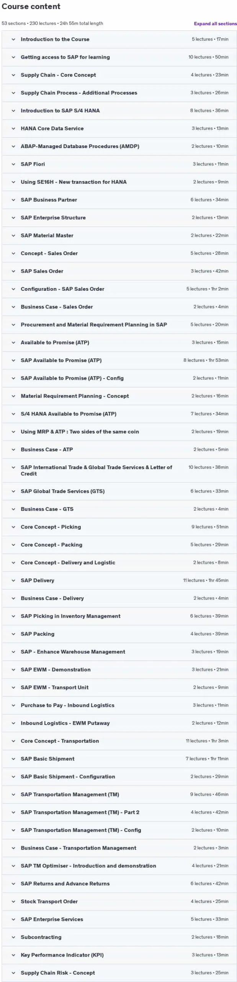The width and height of the screenshot is (237, 982).
Task: Click chevron beside Core Concept - Transportation
Action: [13, 741]
